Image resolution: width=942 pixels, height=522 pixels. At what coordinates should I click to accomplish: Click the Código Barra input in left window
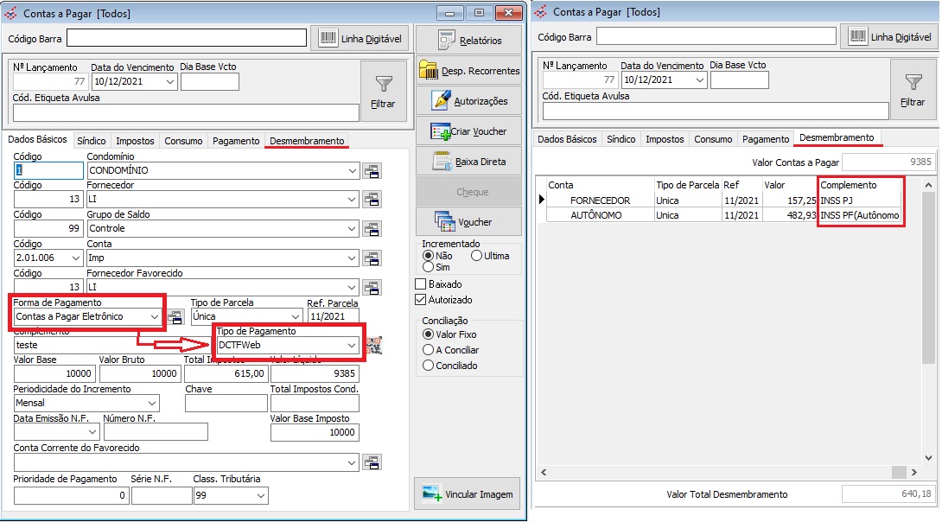point(187,37)
